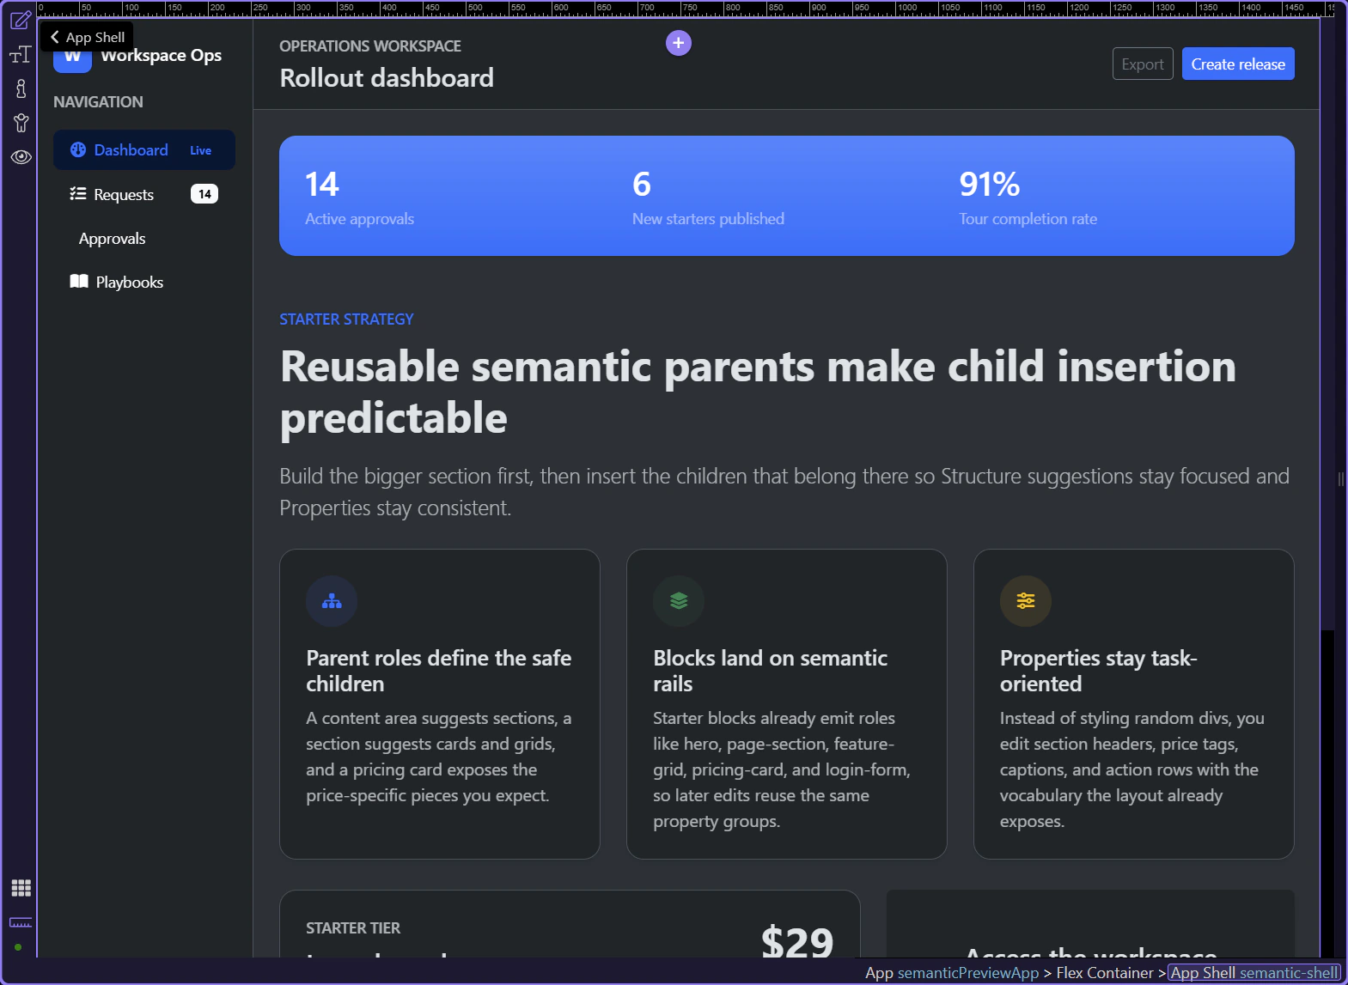The height and width of the screenshot is (985, 1348).
Task: Select Playbooks in the navigation
Action: click(129, 282)
